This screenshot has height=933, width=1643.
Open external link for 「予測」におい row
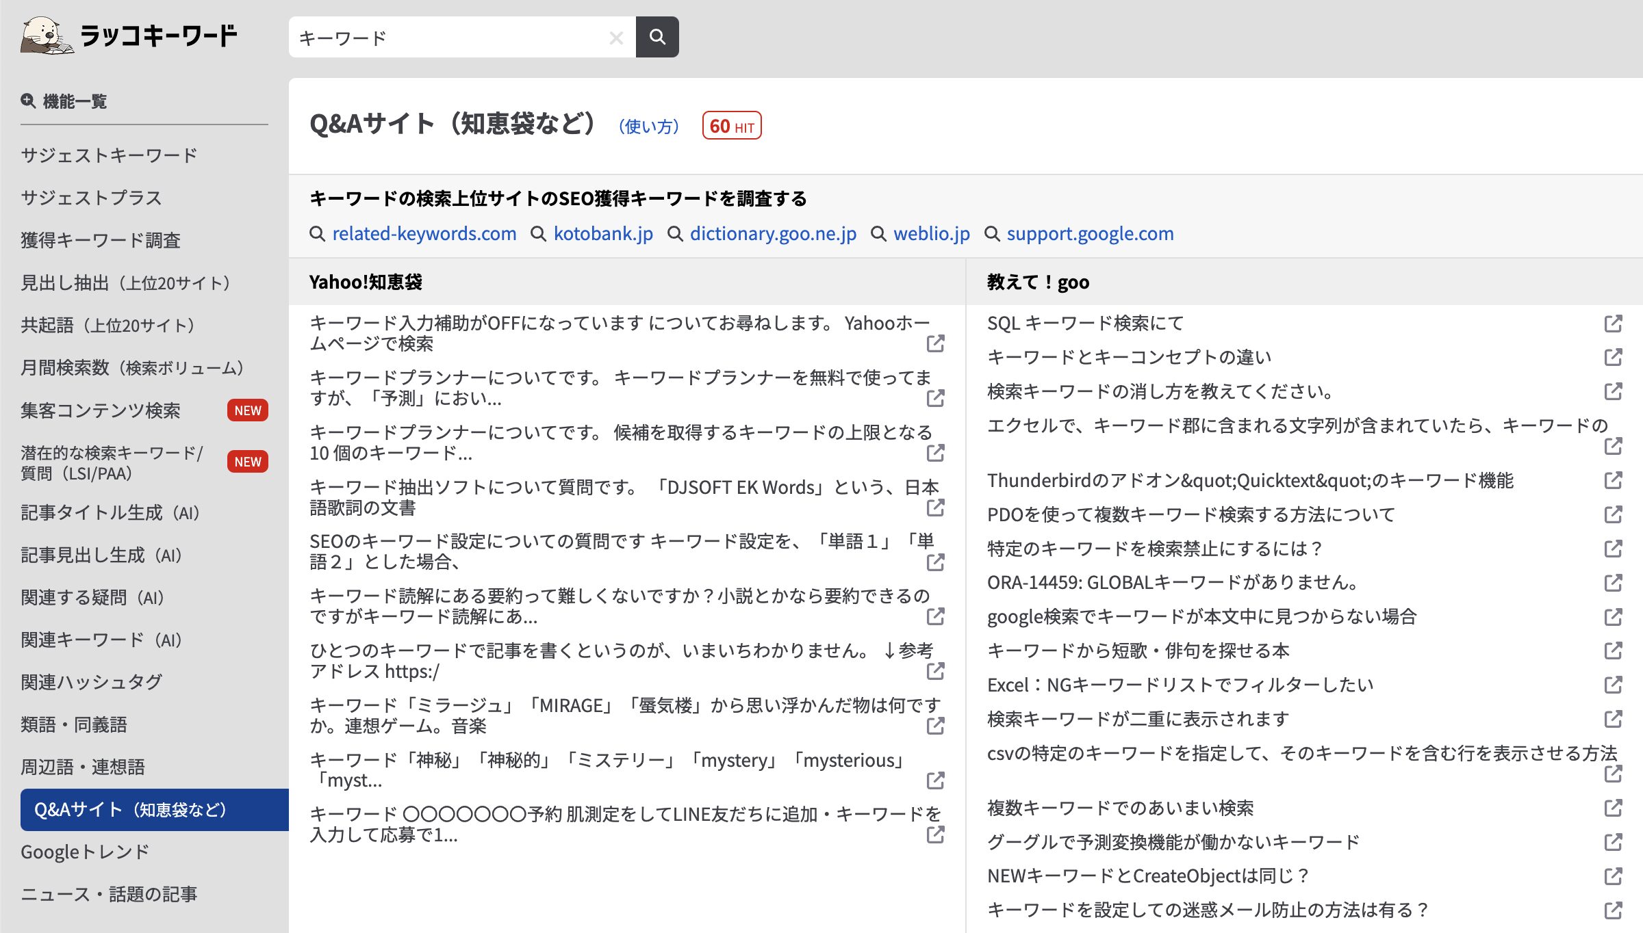(935, 398)
